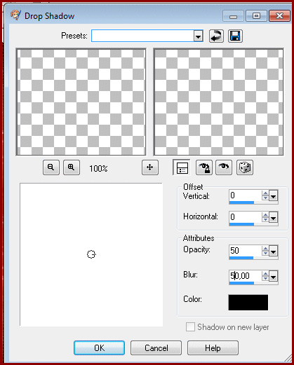This screenshot has width=294, height=365.
Task: Click in the Vertical offset field
Action: click(x=246, y=195)
